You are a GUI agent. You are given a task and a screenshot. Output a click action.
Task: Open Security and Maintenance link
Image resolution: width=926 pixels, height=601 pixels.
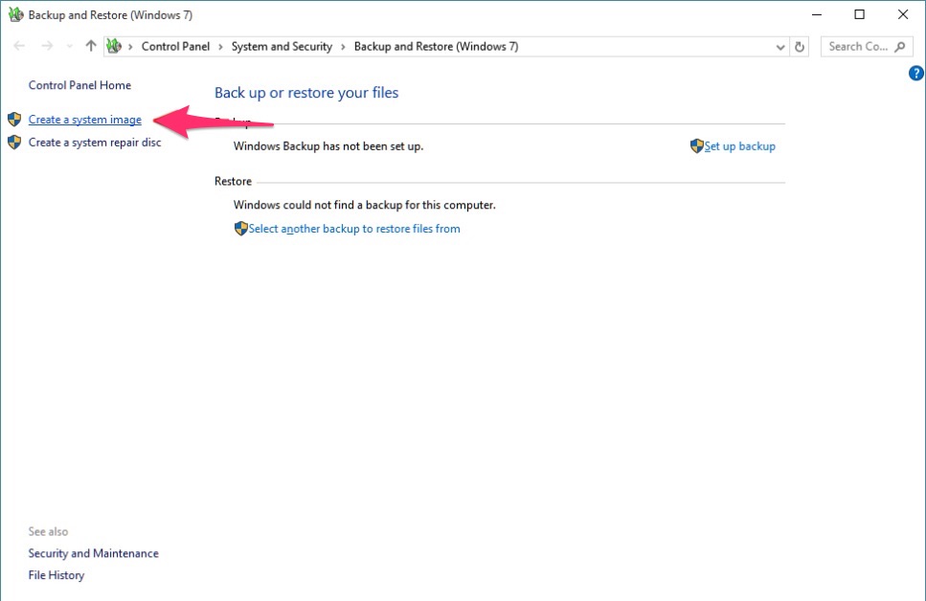pyautogui.click(x=93, y=553)
